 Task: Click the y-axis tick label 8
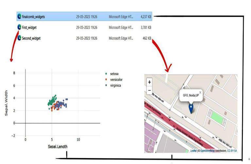[14, 73]
